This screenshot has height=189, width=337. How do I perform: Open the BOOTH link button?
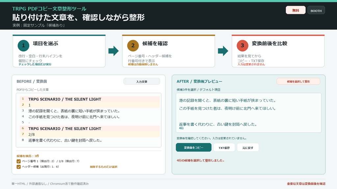point(316,10)
